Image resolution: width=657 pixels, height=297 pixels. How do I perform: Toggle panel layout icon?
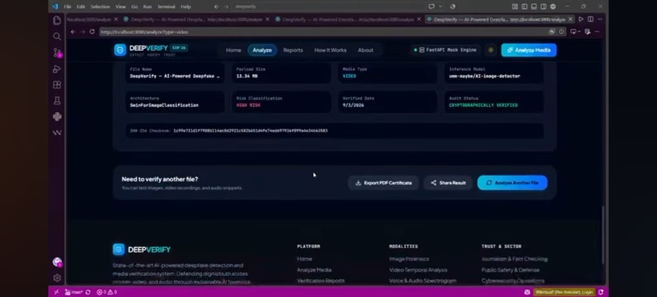coord(534,7)
